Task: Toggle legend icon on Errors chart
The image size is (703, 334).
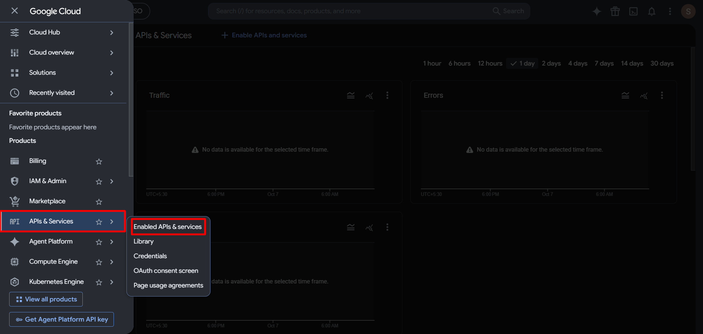Action: click(x=625, y=96)
